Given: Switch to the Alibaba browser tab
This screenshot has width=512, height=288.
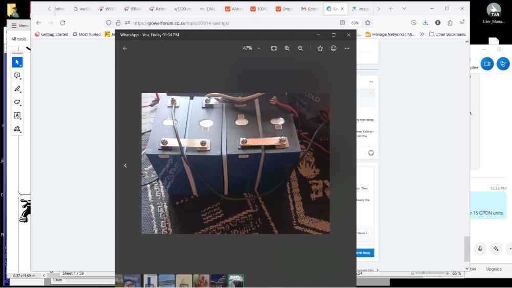Looking at the screenshot, I should [x=234, y=9].
